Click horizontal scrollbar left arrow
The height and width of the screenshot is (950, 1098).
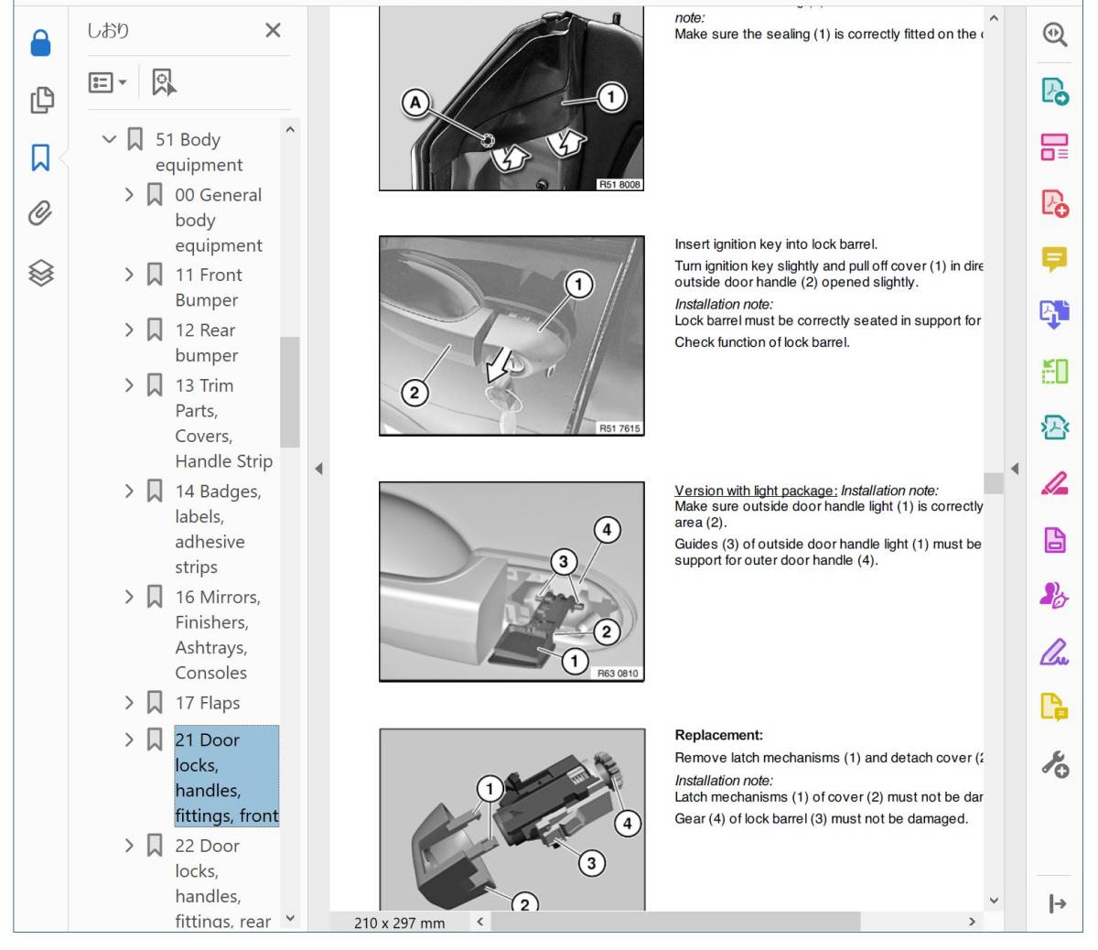tap(480, 922)
